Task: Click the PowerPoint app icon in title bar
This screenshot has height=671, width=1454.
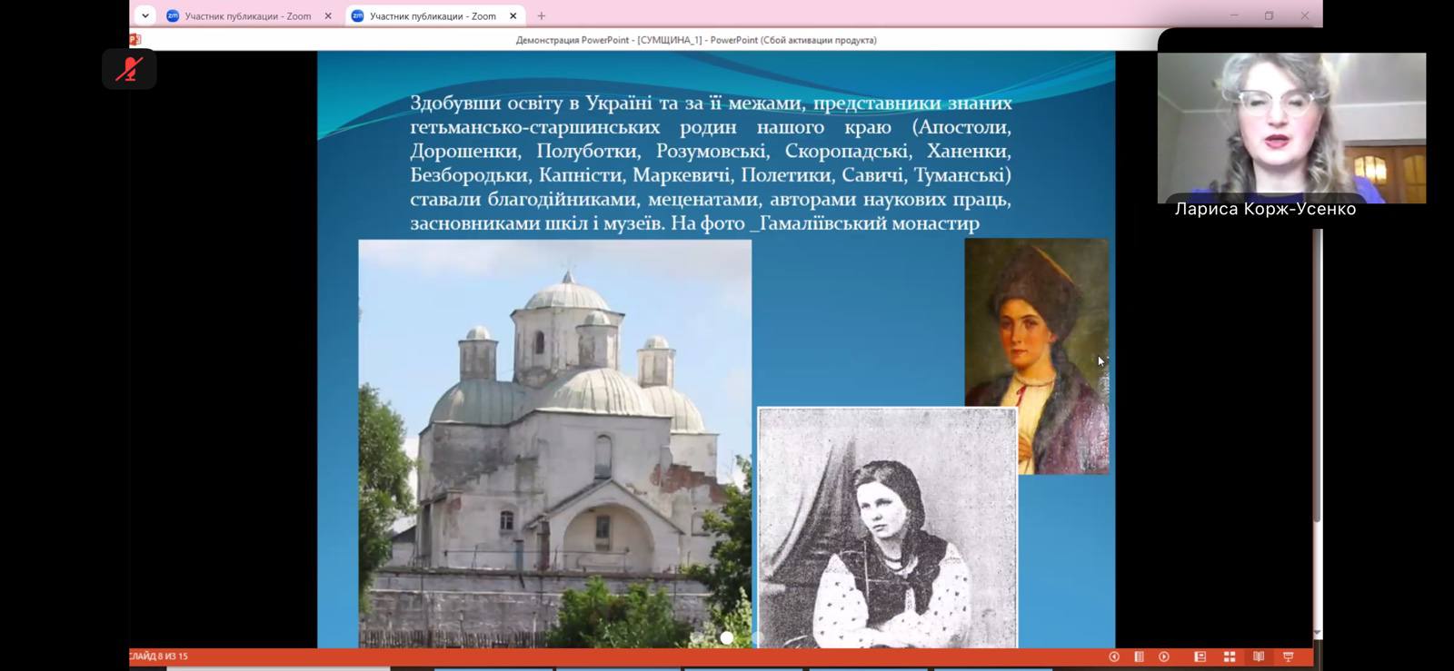Action: [135, 40]
